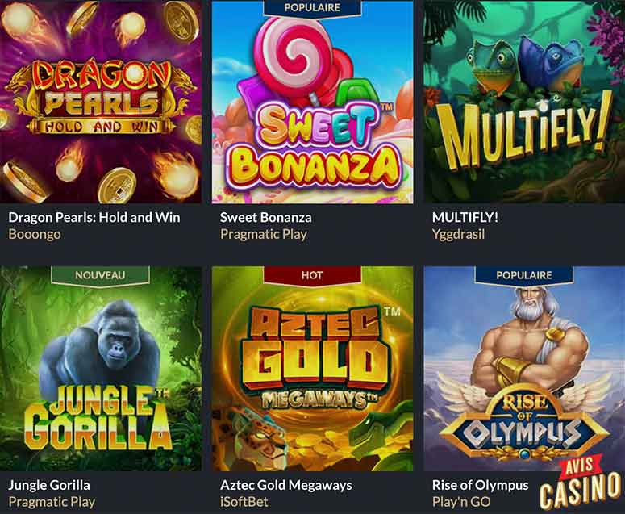
Task: Select the iSoftBet provider label
Action: point(244,502)
